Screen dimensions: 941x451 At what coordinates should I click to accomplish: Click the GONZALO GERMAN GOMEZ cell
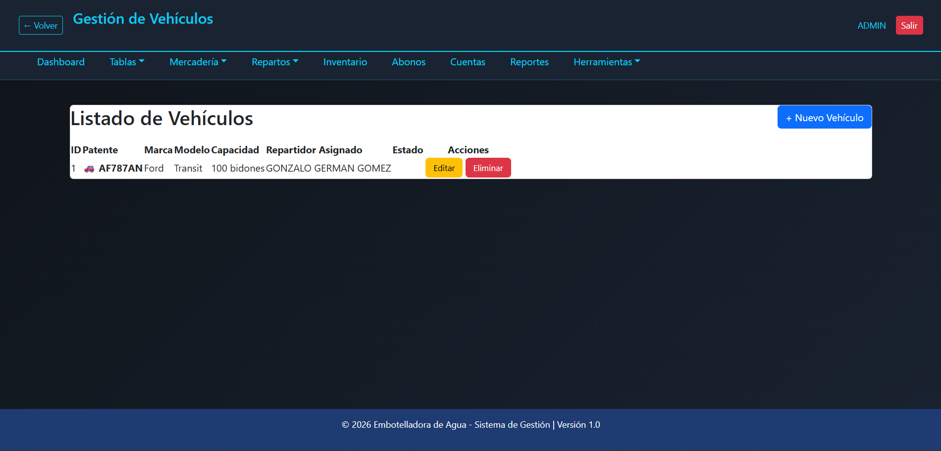coord(328,168)
